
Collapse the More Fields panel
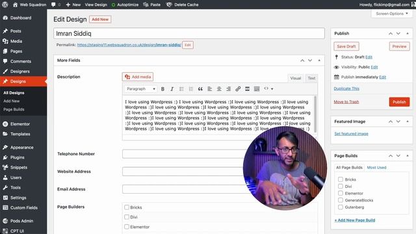pyautogui.click(x=319, y=60)
